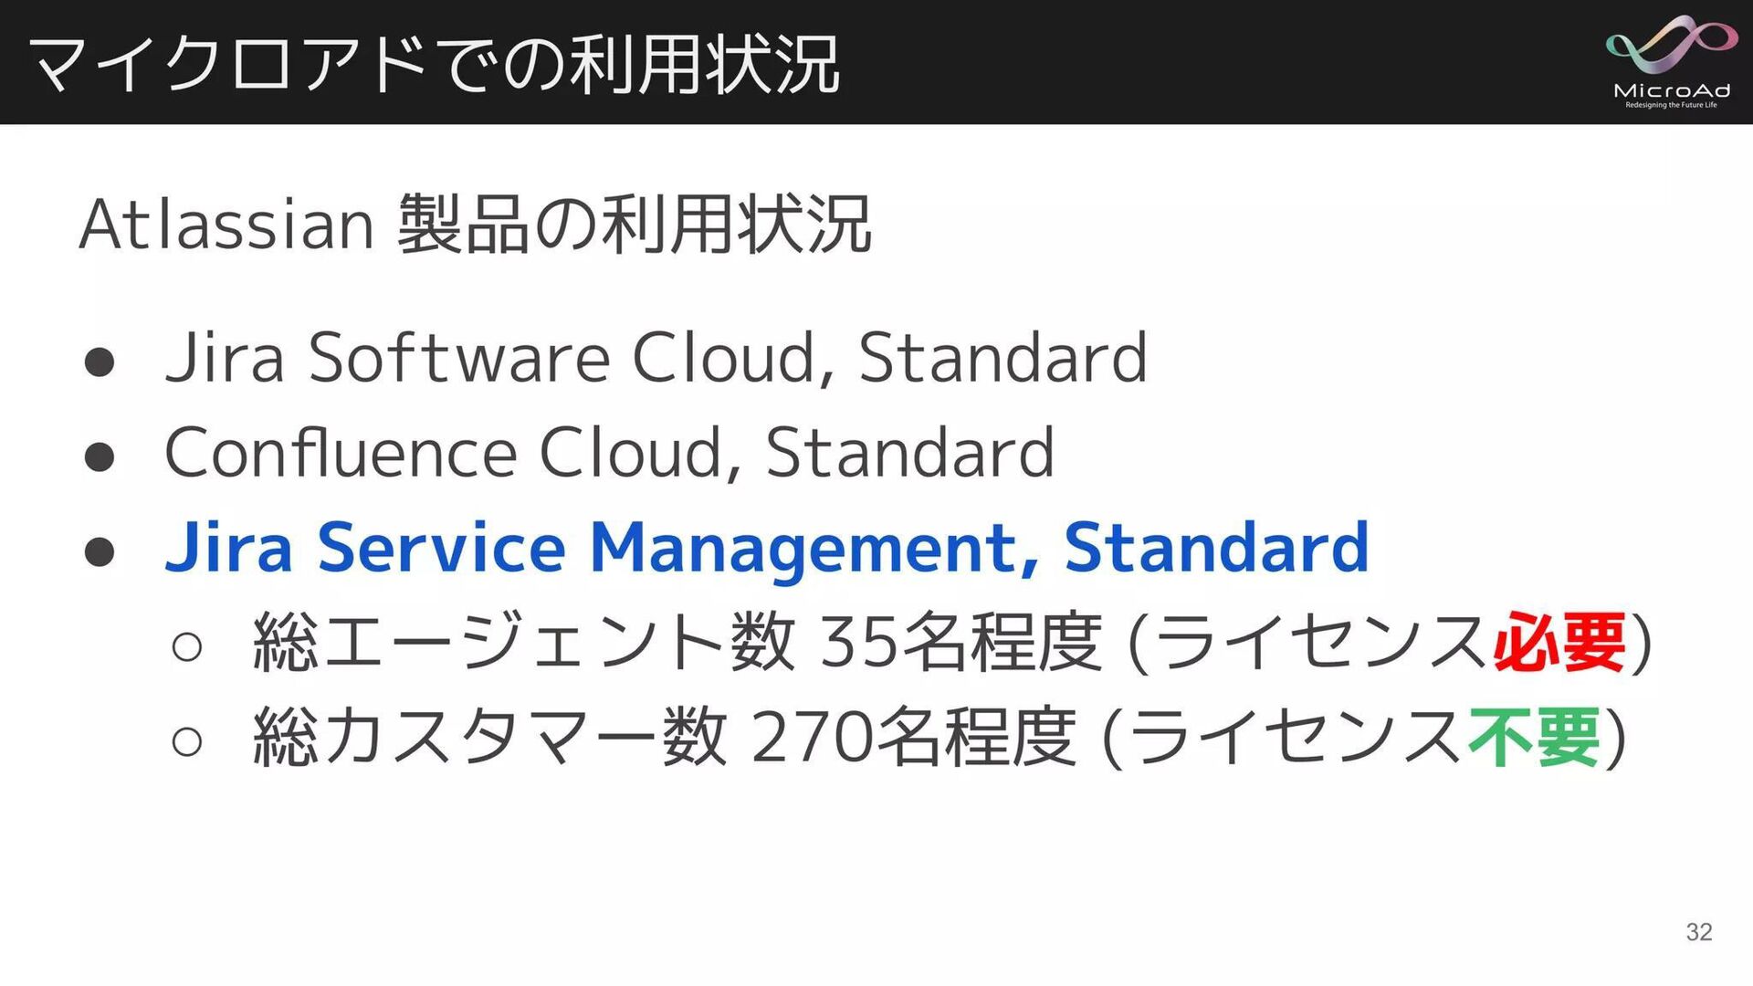The width and height of the screenshot is (1753, 986).
Task: Click the green 不要 text
Action: (x=1534, y=738)
